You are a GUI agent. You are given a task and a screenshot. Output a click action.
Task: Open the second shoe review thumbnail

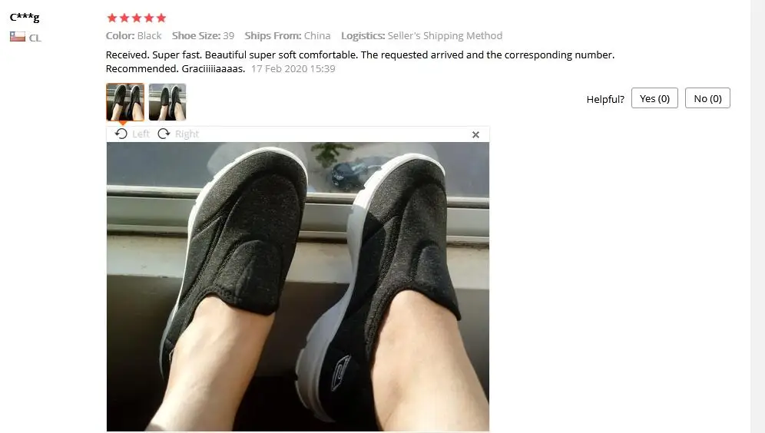(167, 102)
